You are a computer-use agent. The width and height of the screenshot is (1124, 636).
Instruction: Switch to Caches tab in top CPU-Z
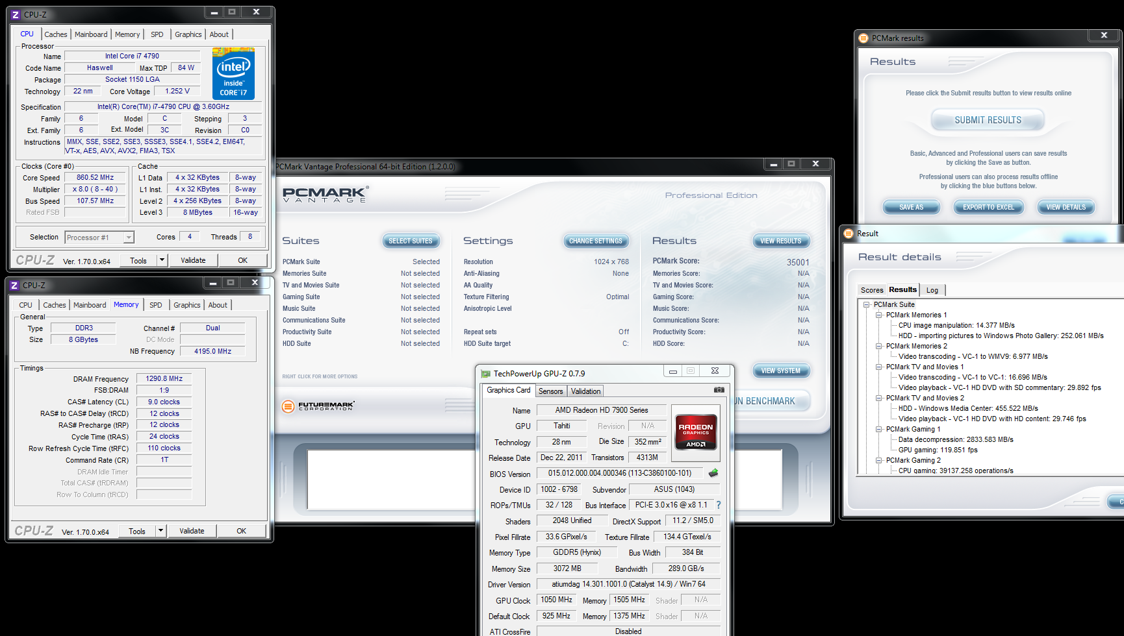click(56, 34)
